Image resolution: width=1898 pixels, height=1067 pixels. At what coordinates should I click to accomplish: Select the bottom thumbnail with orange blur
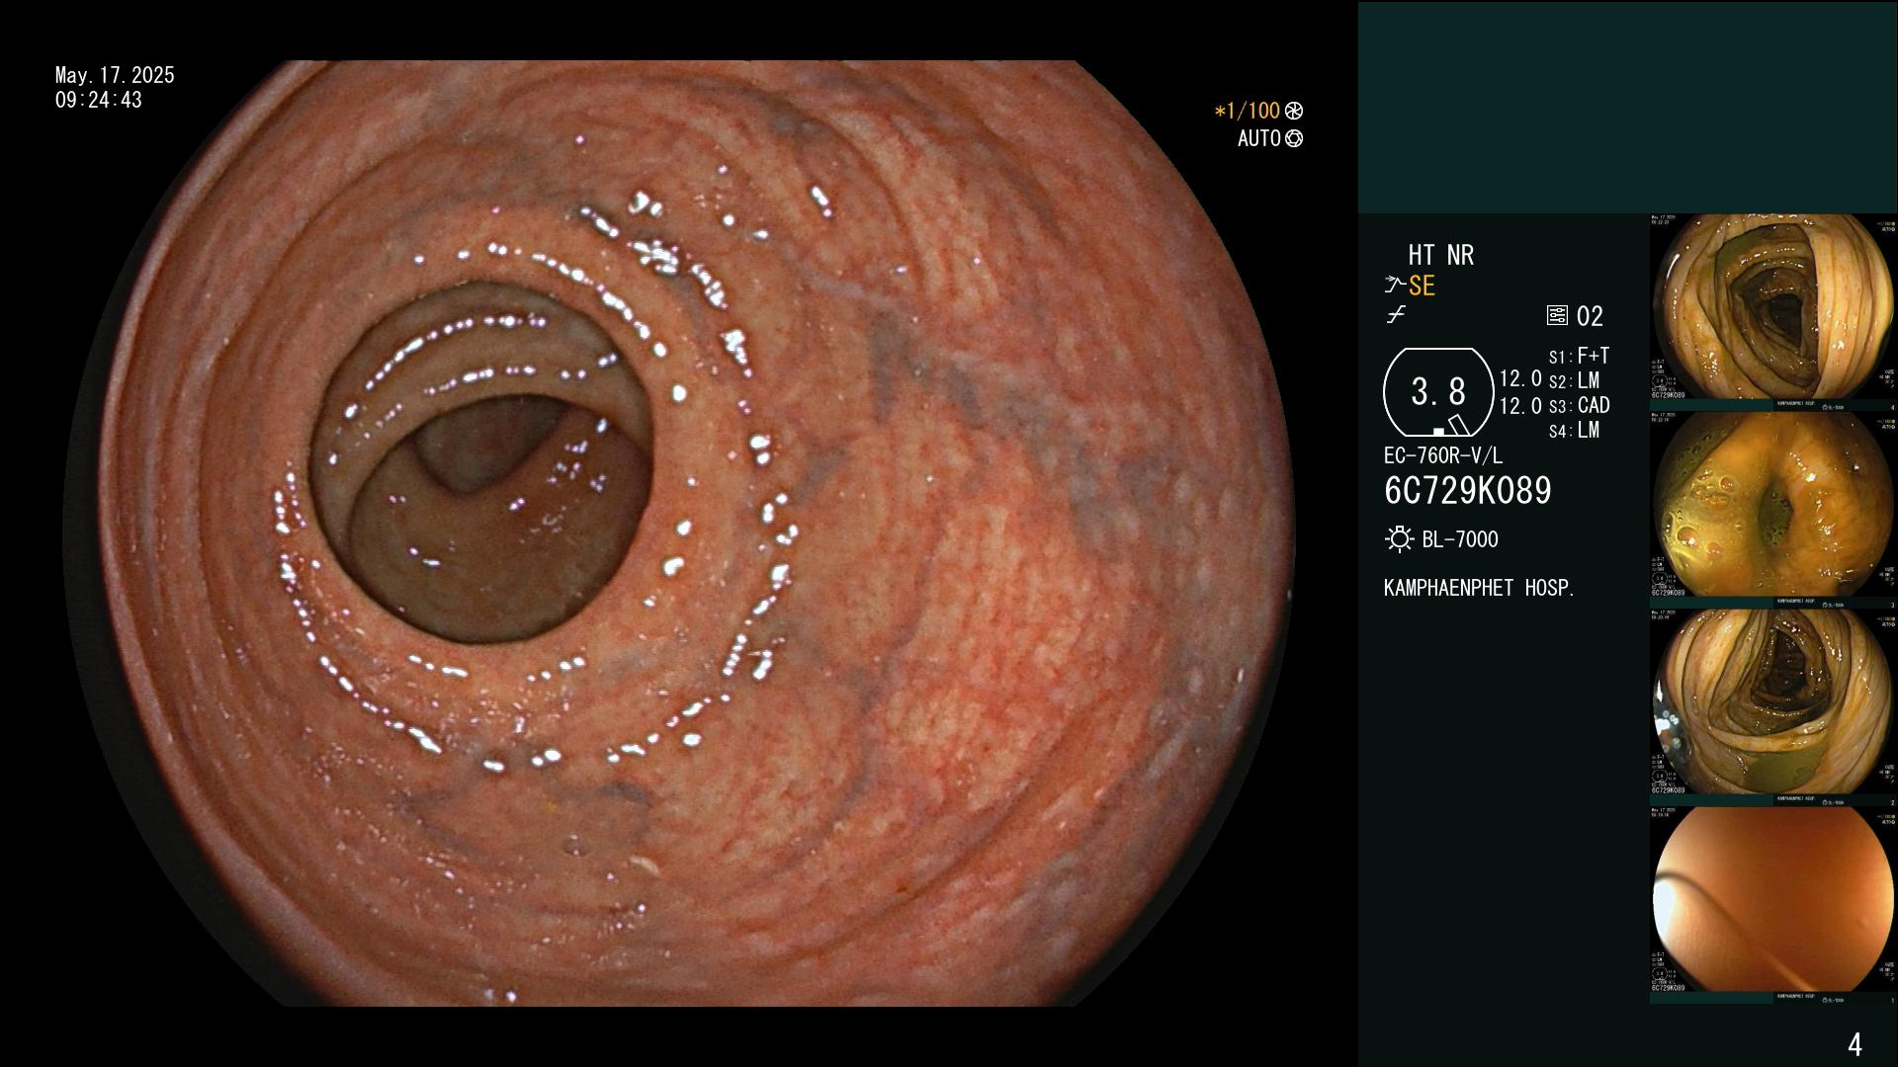coord(1772,901)
